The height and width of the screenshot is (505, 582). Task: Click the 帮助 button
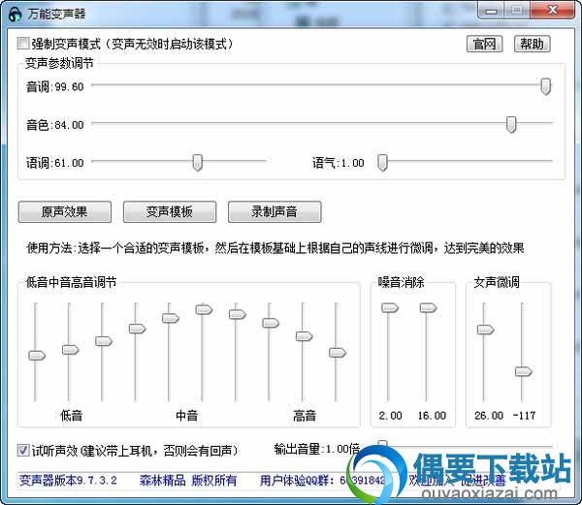point(532,45)
